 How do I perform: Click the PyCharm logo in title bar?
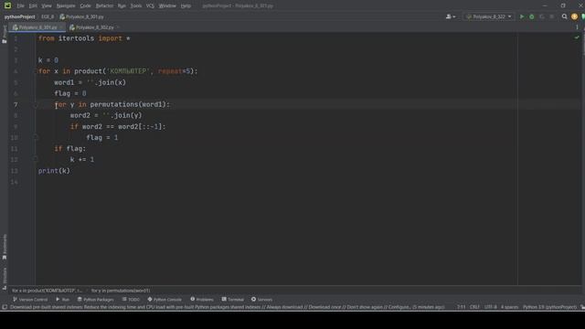pyautogui.click(x=7, y=5)
